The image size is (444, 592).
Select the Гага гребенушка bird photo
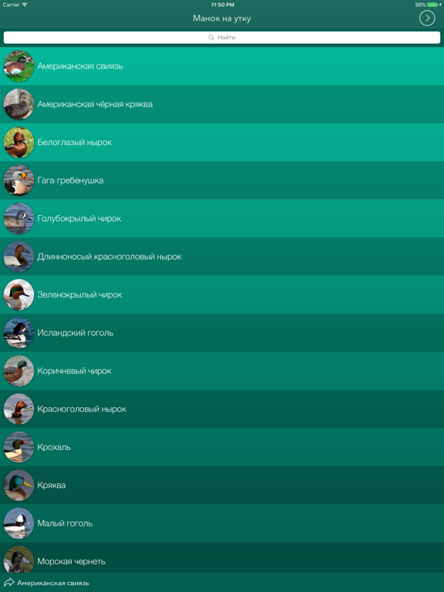point(18,180)
